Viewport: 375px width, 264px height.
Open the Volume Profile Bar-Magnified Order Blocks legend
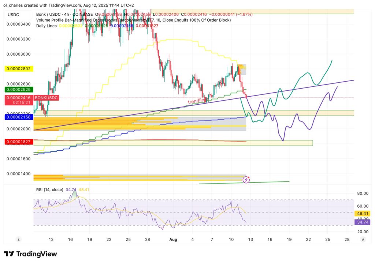click(92, 20)
